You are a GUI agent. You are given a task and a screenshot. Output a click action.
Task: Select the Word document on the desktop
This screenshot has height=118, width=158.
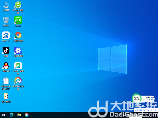[x=6, y=81]
